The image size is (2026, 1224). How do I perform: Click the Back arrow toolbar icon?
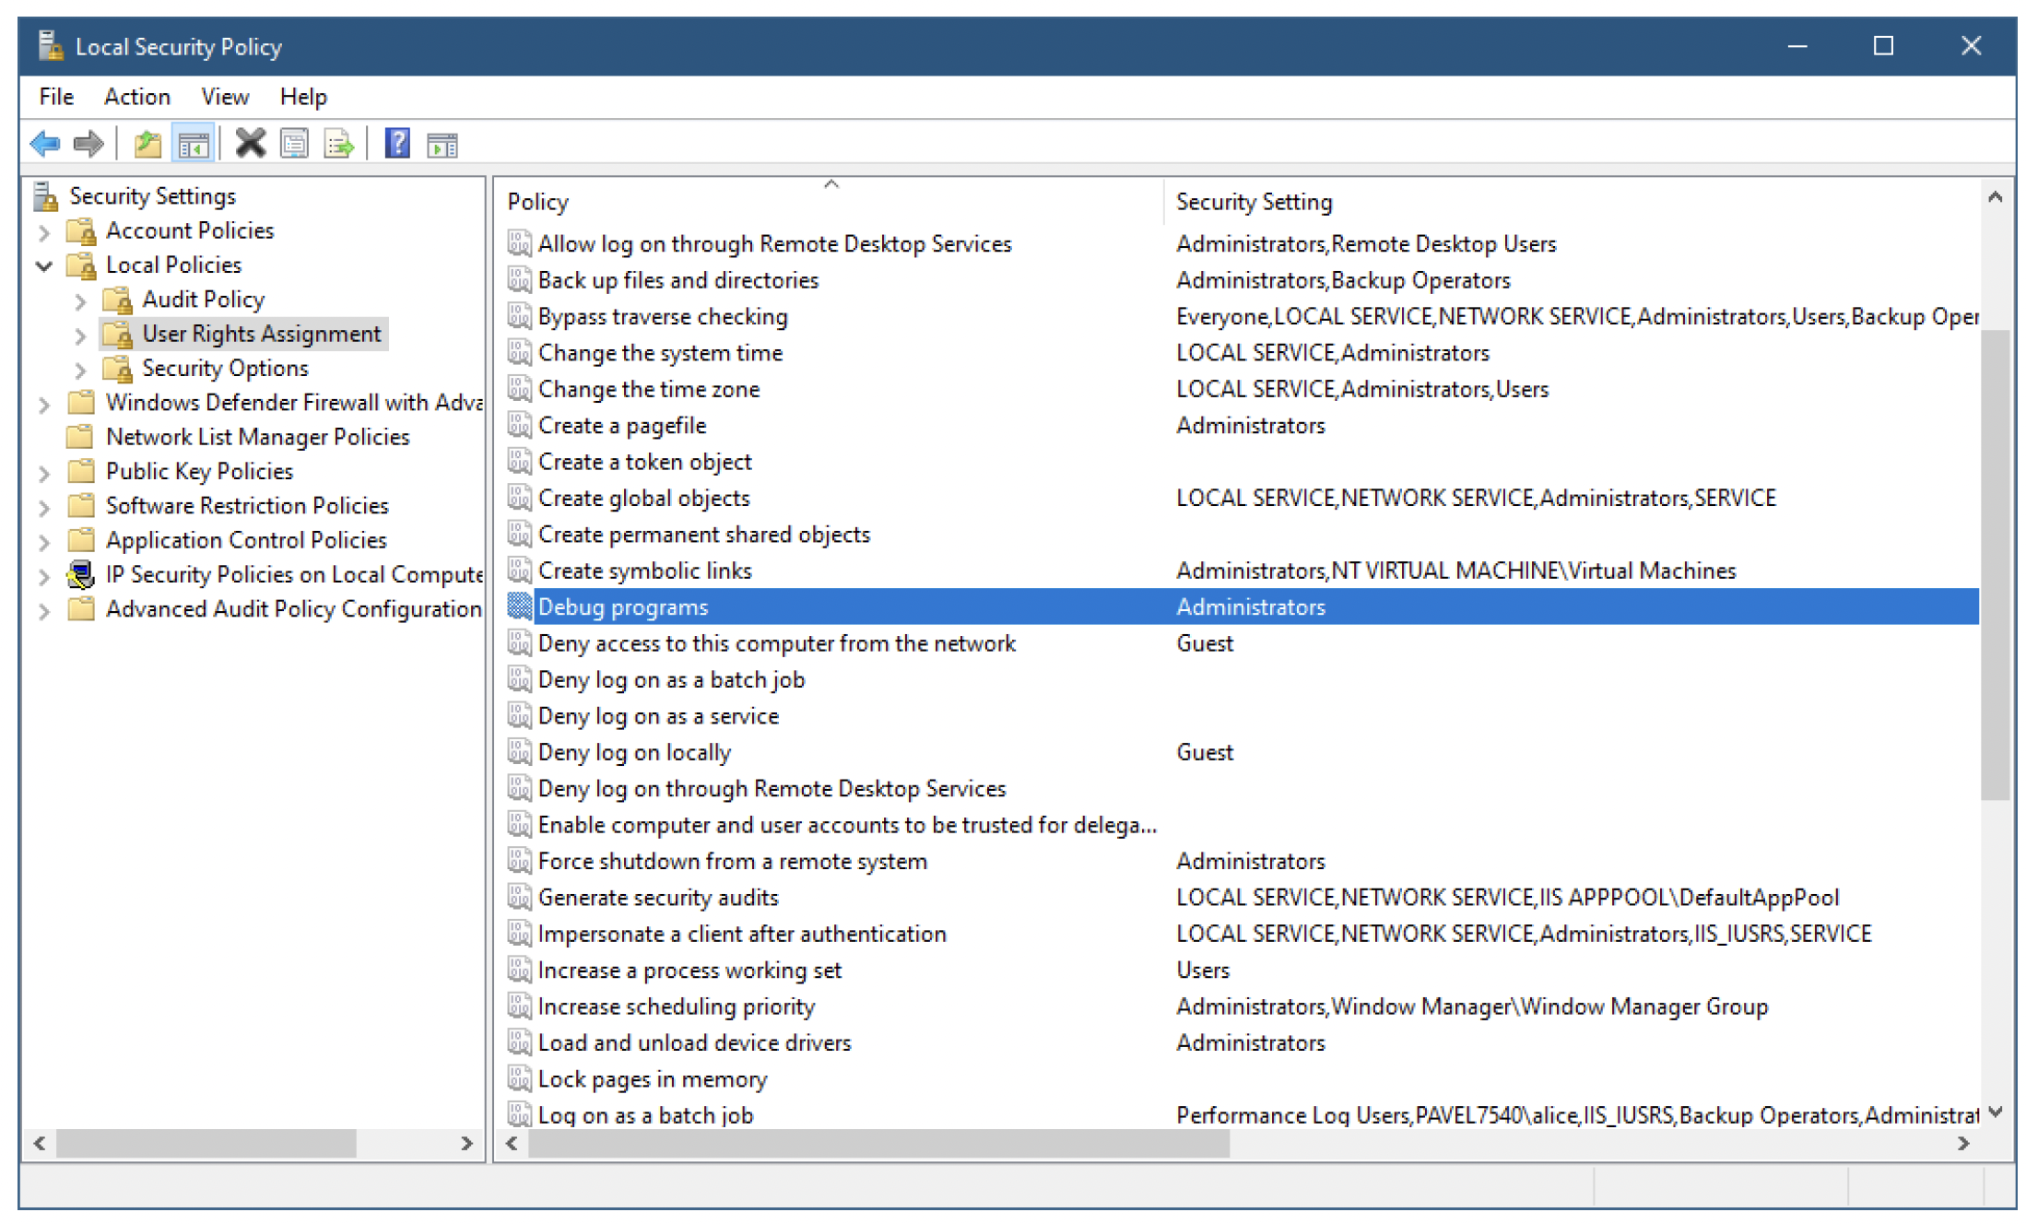click(x=44, y=144)
